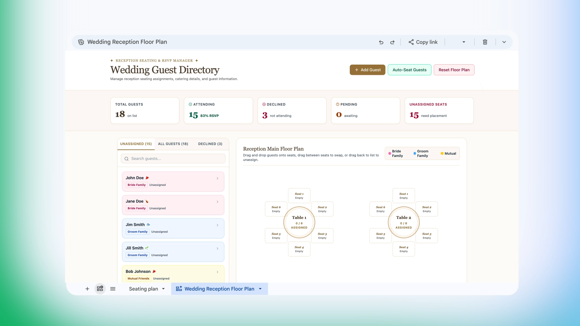Click Seat 2 at Table 2
Screen dimensions: 580x326
pyautogui.click(x=427, y=209)
